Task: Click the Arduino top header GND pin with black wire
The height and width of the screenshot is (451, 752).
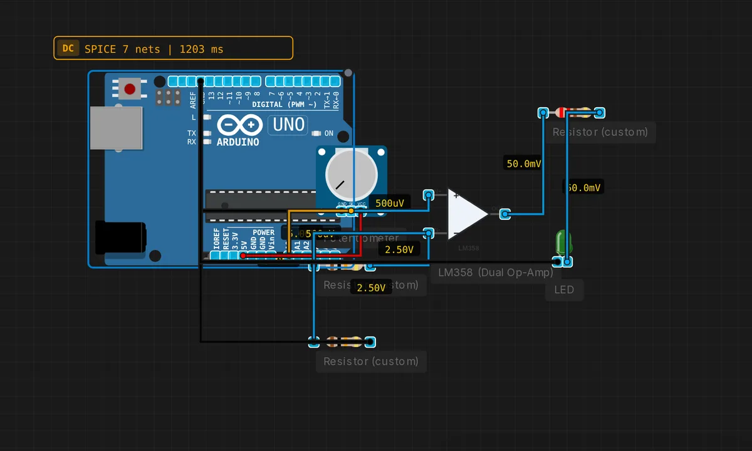Action: pyautogui.click(x=201, y=81)
